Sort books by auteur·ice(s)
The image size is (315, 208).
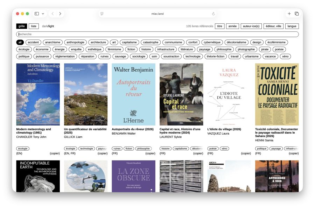point(251,26)
